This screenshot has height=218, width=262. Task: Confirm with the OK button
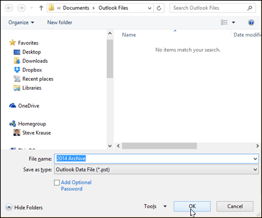click(x=192, y=206)
